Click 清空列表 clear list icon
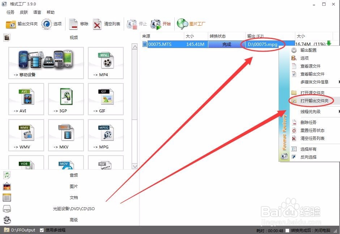Screen dimensions: 340x234 (x=97, y=24)
